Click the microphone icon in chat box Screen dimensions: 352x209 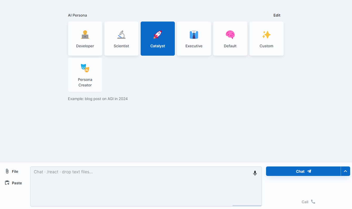point(255,173)
